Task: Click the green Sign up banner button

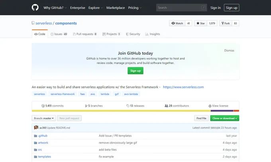Action: click(135, 71)
